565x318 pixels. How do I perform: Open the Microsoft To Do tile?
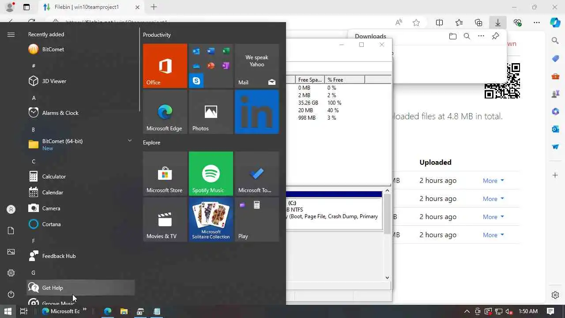click(257, 174)
